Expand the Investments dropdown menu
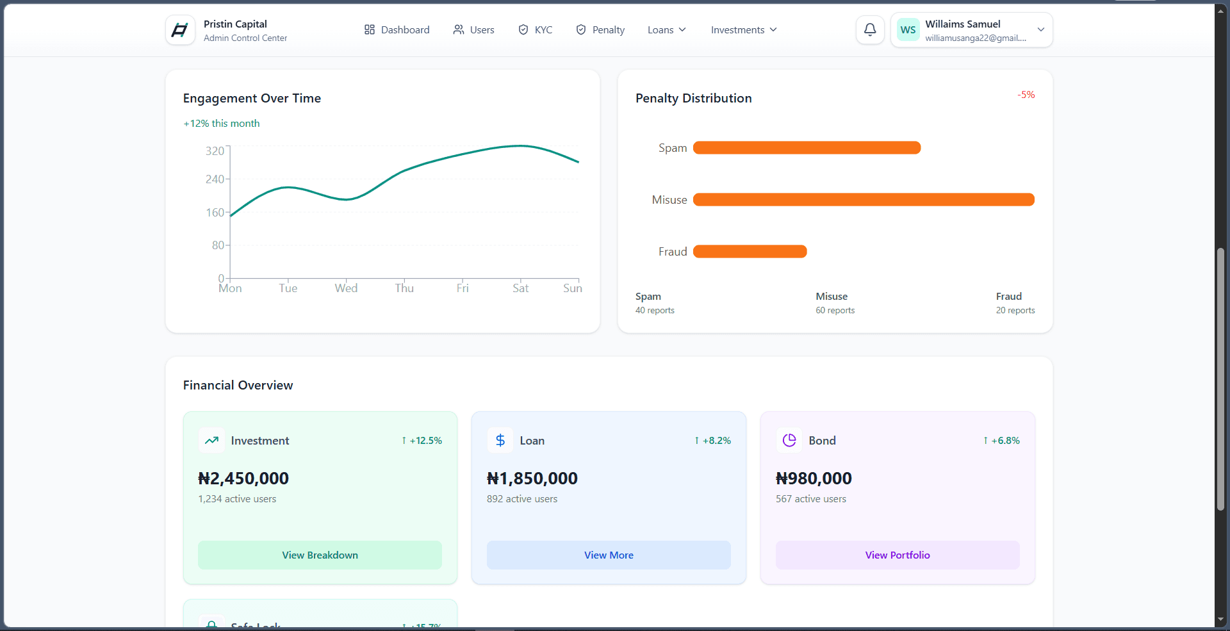Image resolution: width=1230 pixels, height=631 pixels. tap(744, 30)
